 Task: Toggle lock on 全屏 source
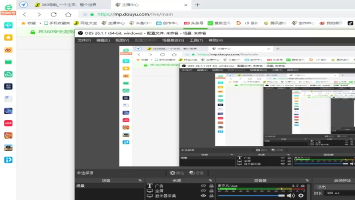click(211, 191)
